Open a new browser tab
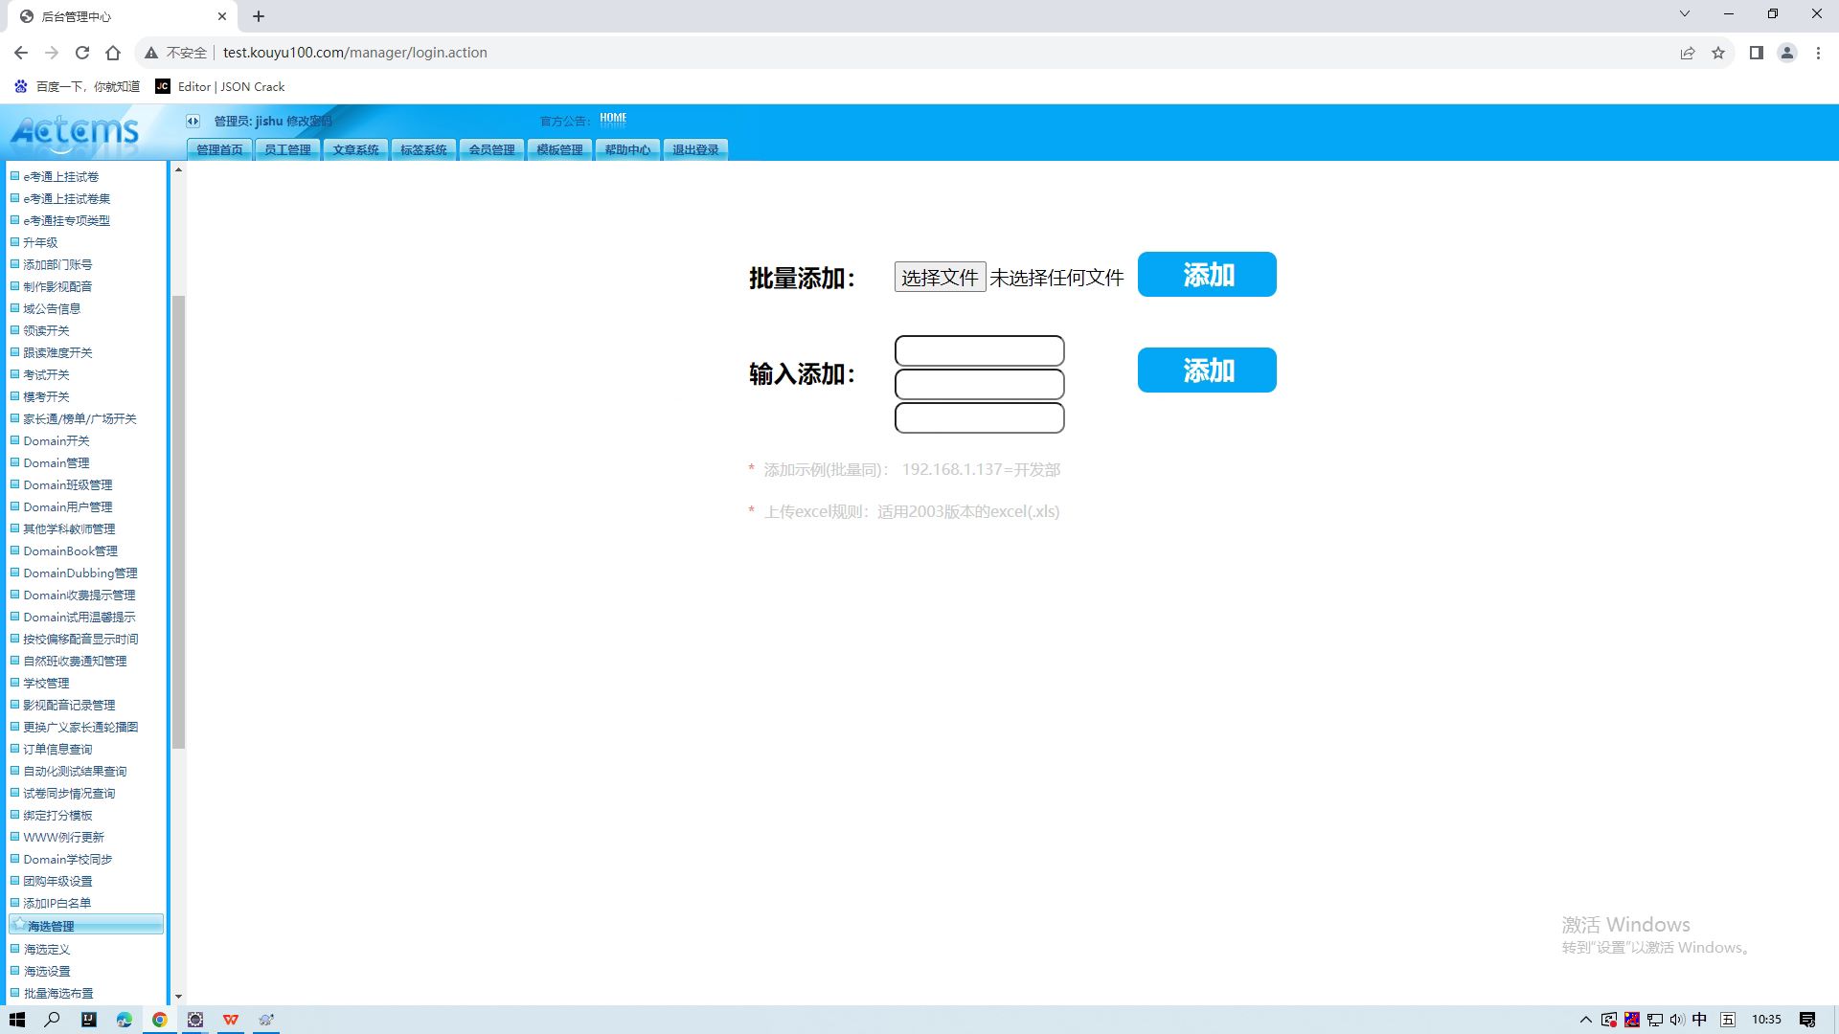Viewport: 1839px width, 1034px height. point(259,16)
